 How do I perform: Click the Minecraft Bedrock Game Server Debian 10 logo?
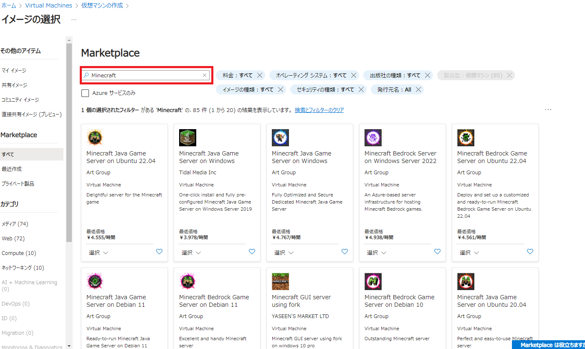point(373,281)
